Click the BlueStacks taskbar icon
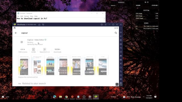Screen dimensions: 182x102 pyautogui.click(x=96, y=97)
